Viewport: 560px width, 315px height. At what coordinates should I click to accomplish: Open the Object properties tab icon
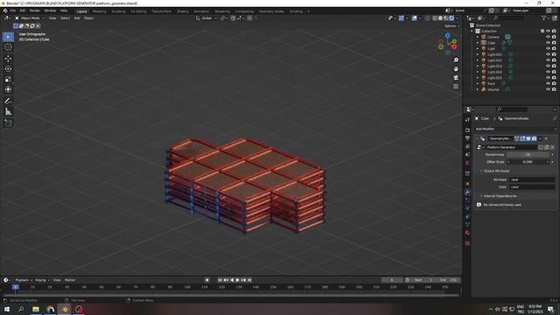467,184
